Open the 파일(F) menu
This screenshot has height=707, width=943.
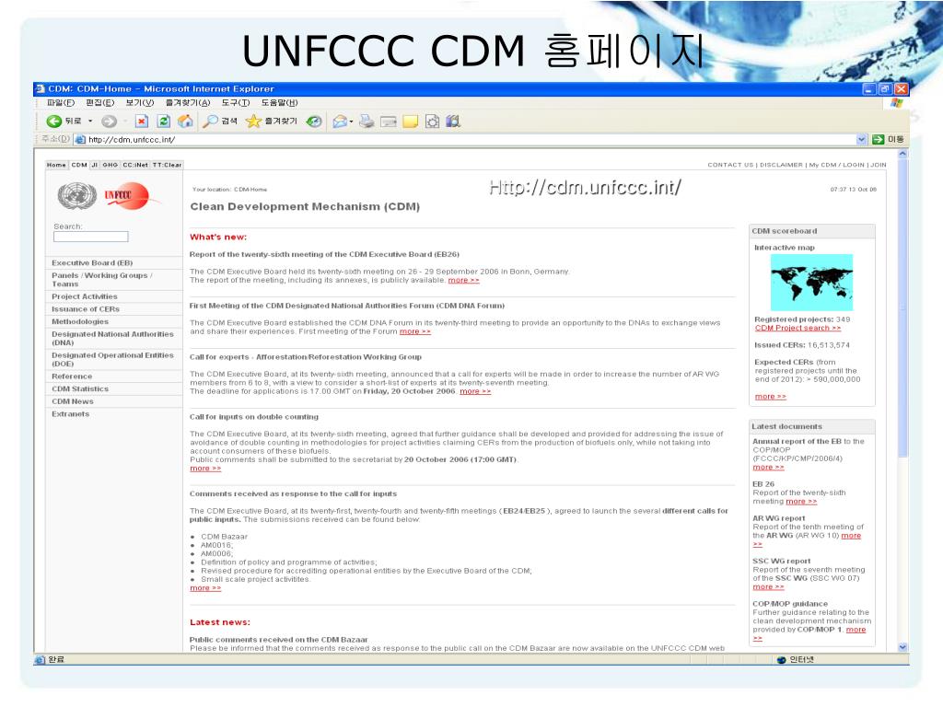coord(60,103)
